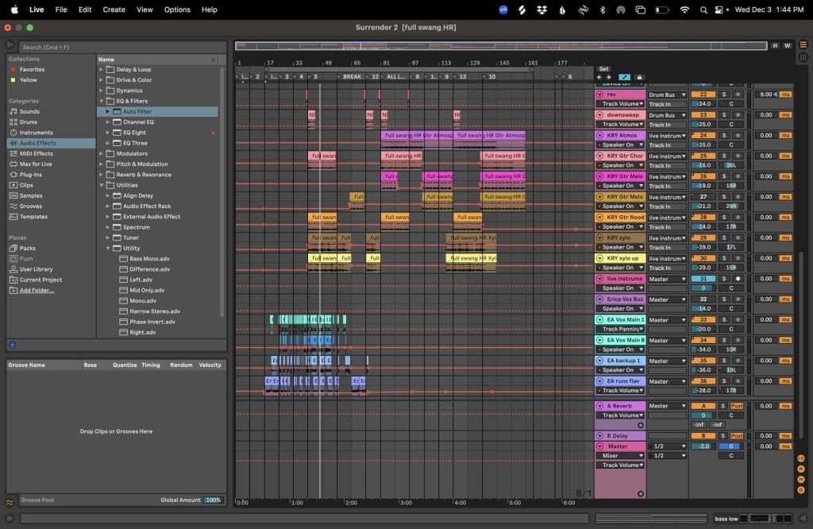The width and height of the screenshot is (813, 529).
Task: Click the Groove Pool hot-swap icon
Action: (10, 502)
